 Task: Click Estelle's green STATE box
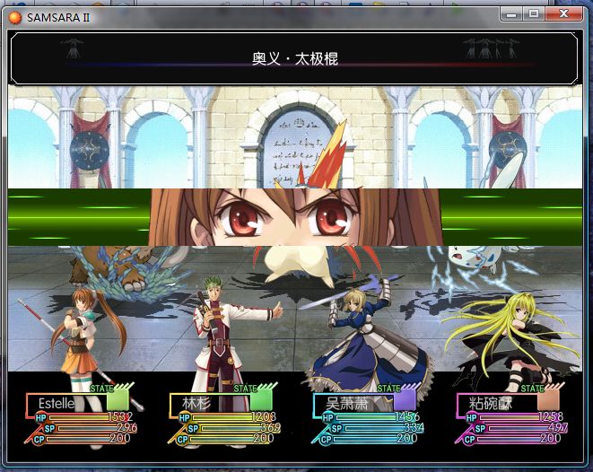118,401
